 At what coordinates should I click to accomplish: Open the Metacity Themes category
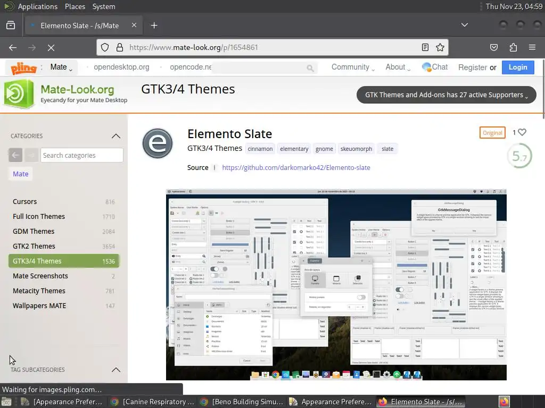point(39,291)
